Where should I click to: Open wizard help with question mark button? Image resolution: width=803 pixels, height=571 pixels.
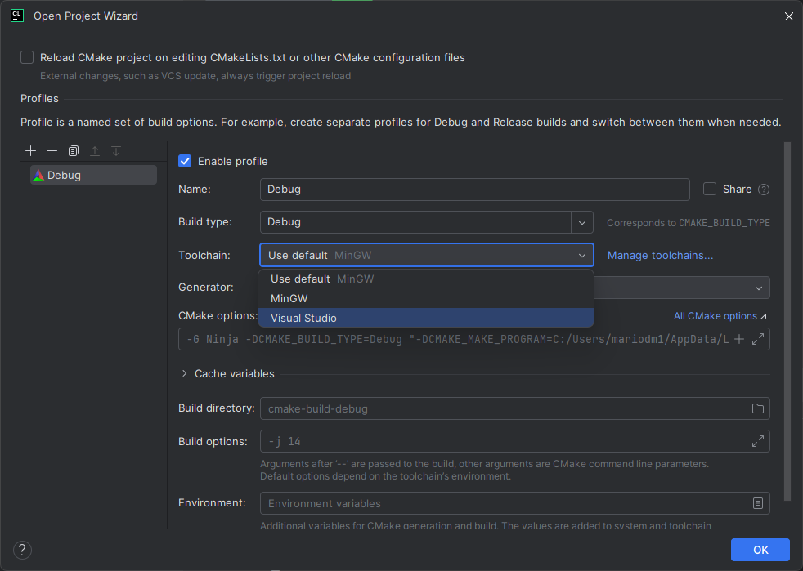[x=22, y=550]
